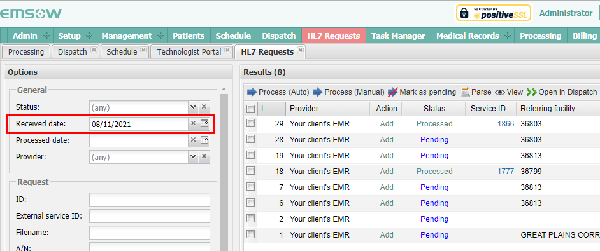
Task: Open Service ID 1777 link
Action: (x=506, y=171)
